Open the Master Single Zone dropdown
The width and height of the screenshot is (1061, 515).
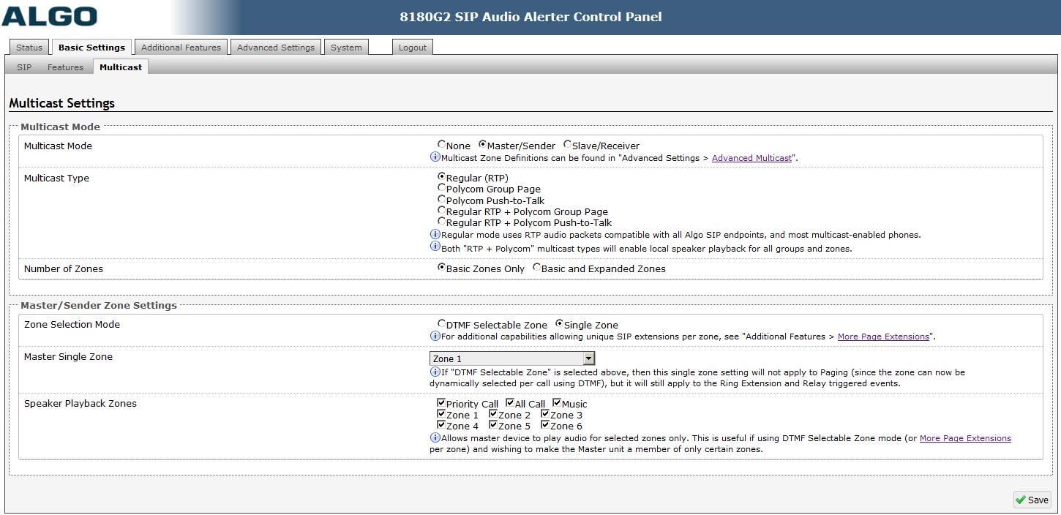(588, 358)
